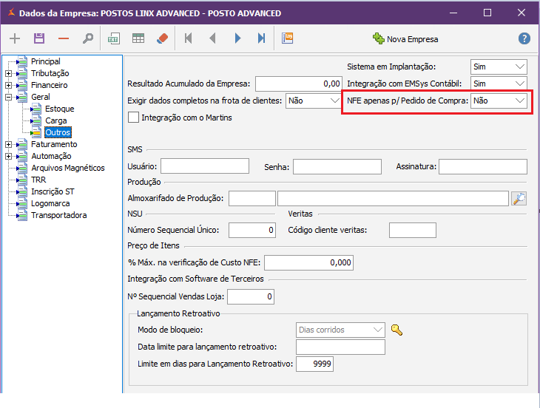Select Estoque under Geral

(60, 109)
